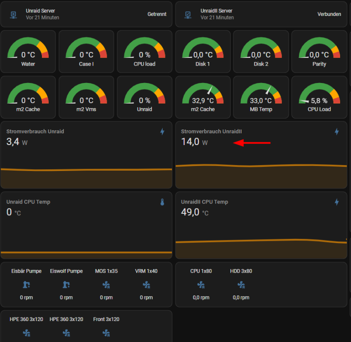Click the lightning icon on Stromverbrauch UnraidII
The height and width of the screenshot is (342, 351).
pos(337,131)
